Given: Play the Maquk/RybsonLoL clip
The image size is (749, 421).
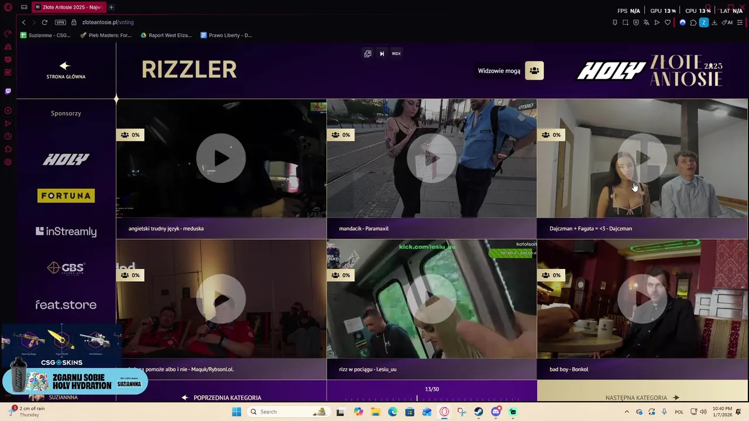Looking at the screenshot, I should tap(221, 299).
